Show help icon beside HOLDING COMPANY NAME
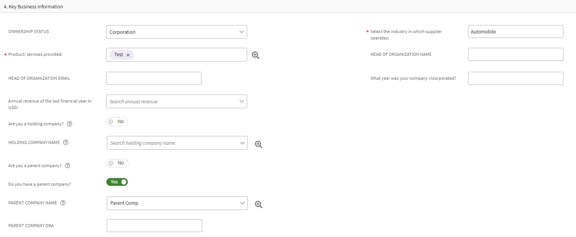The width and height of the screenshot is (576, 237). tap(66, 142)
